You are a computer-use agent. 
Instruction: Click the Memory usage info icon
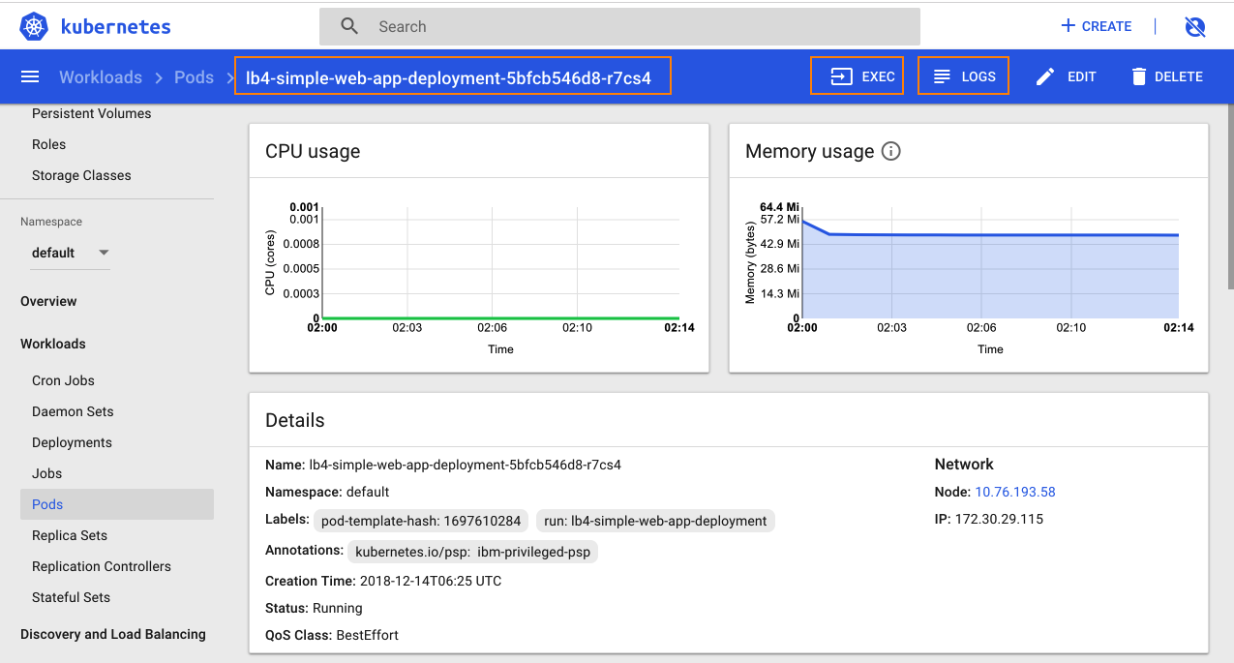tap(890, 151)
